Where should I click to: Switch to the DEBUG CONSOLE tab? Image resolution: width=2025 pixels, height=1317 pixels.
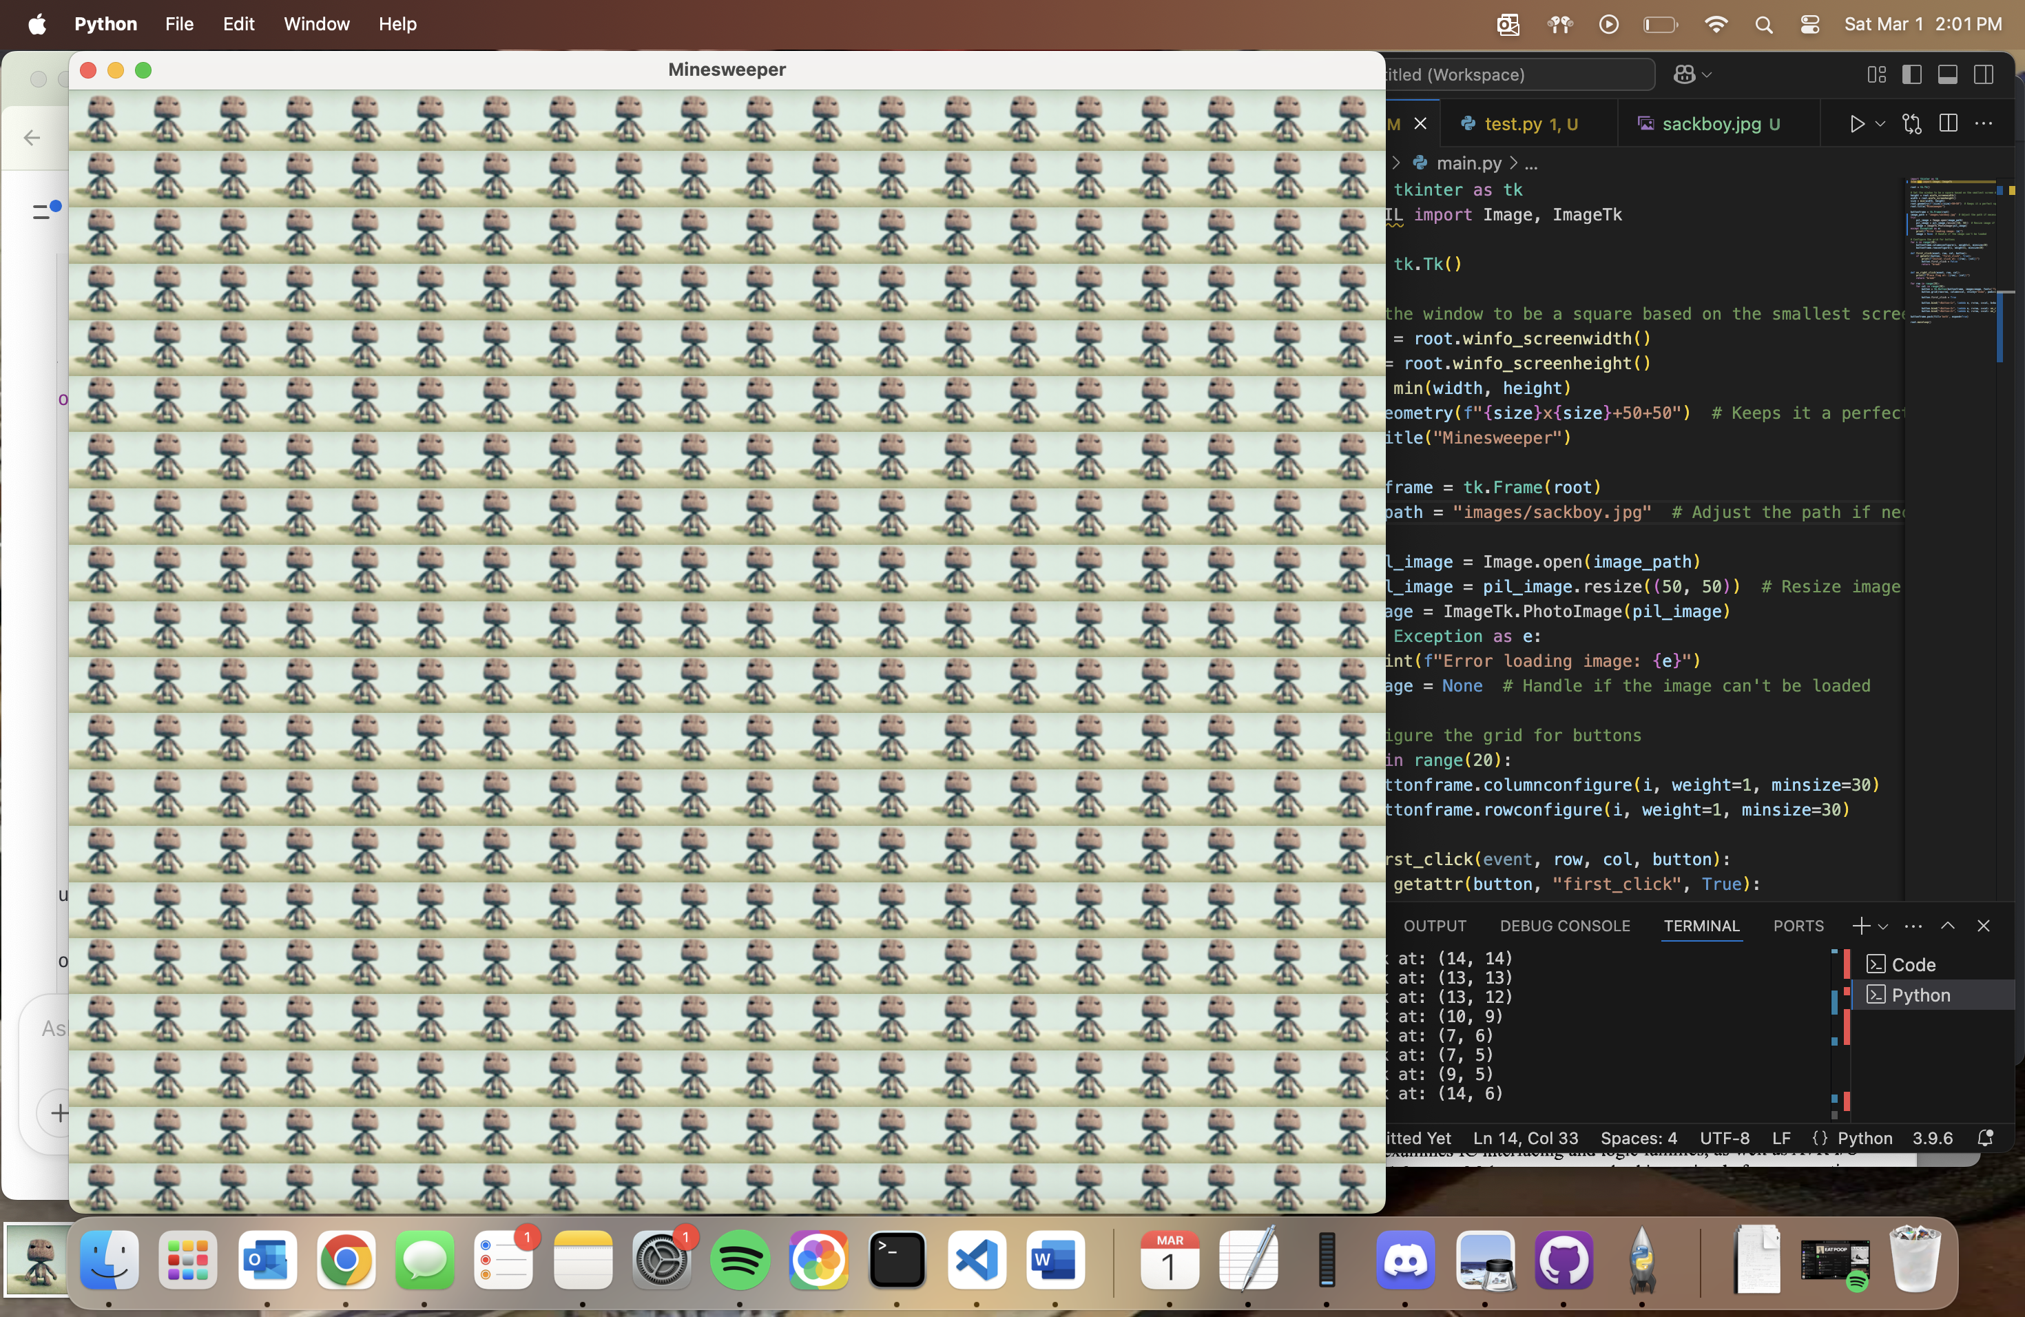1565,926
